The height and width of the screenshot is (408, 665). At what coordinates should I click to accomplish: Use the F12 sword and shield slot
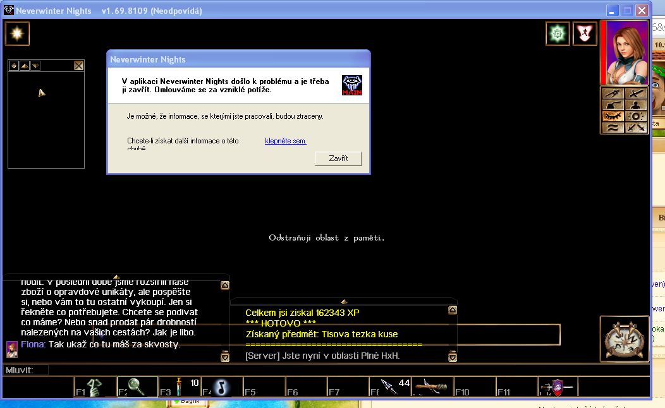point(559,387)
